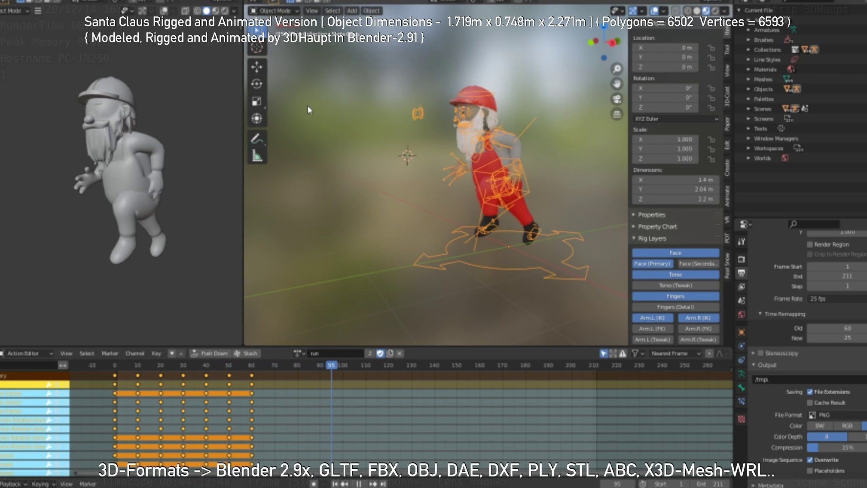Viewport: 867px width, 488px height.
Task: Unlink the run action with X icon
Action: pos(400,354)
